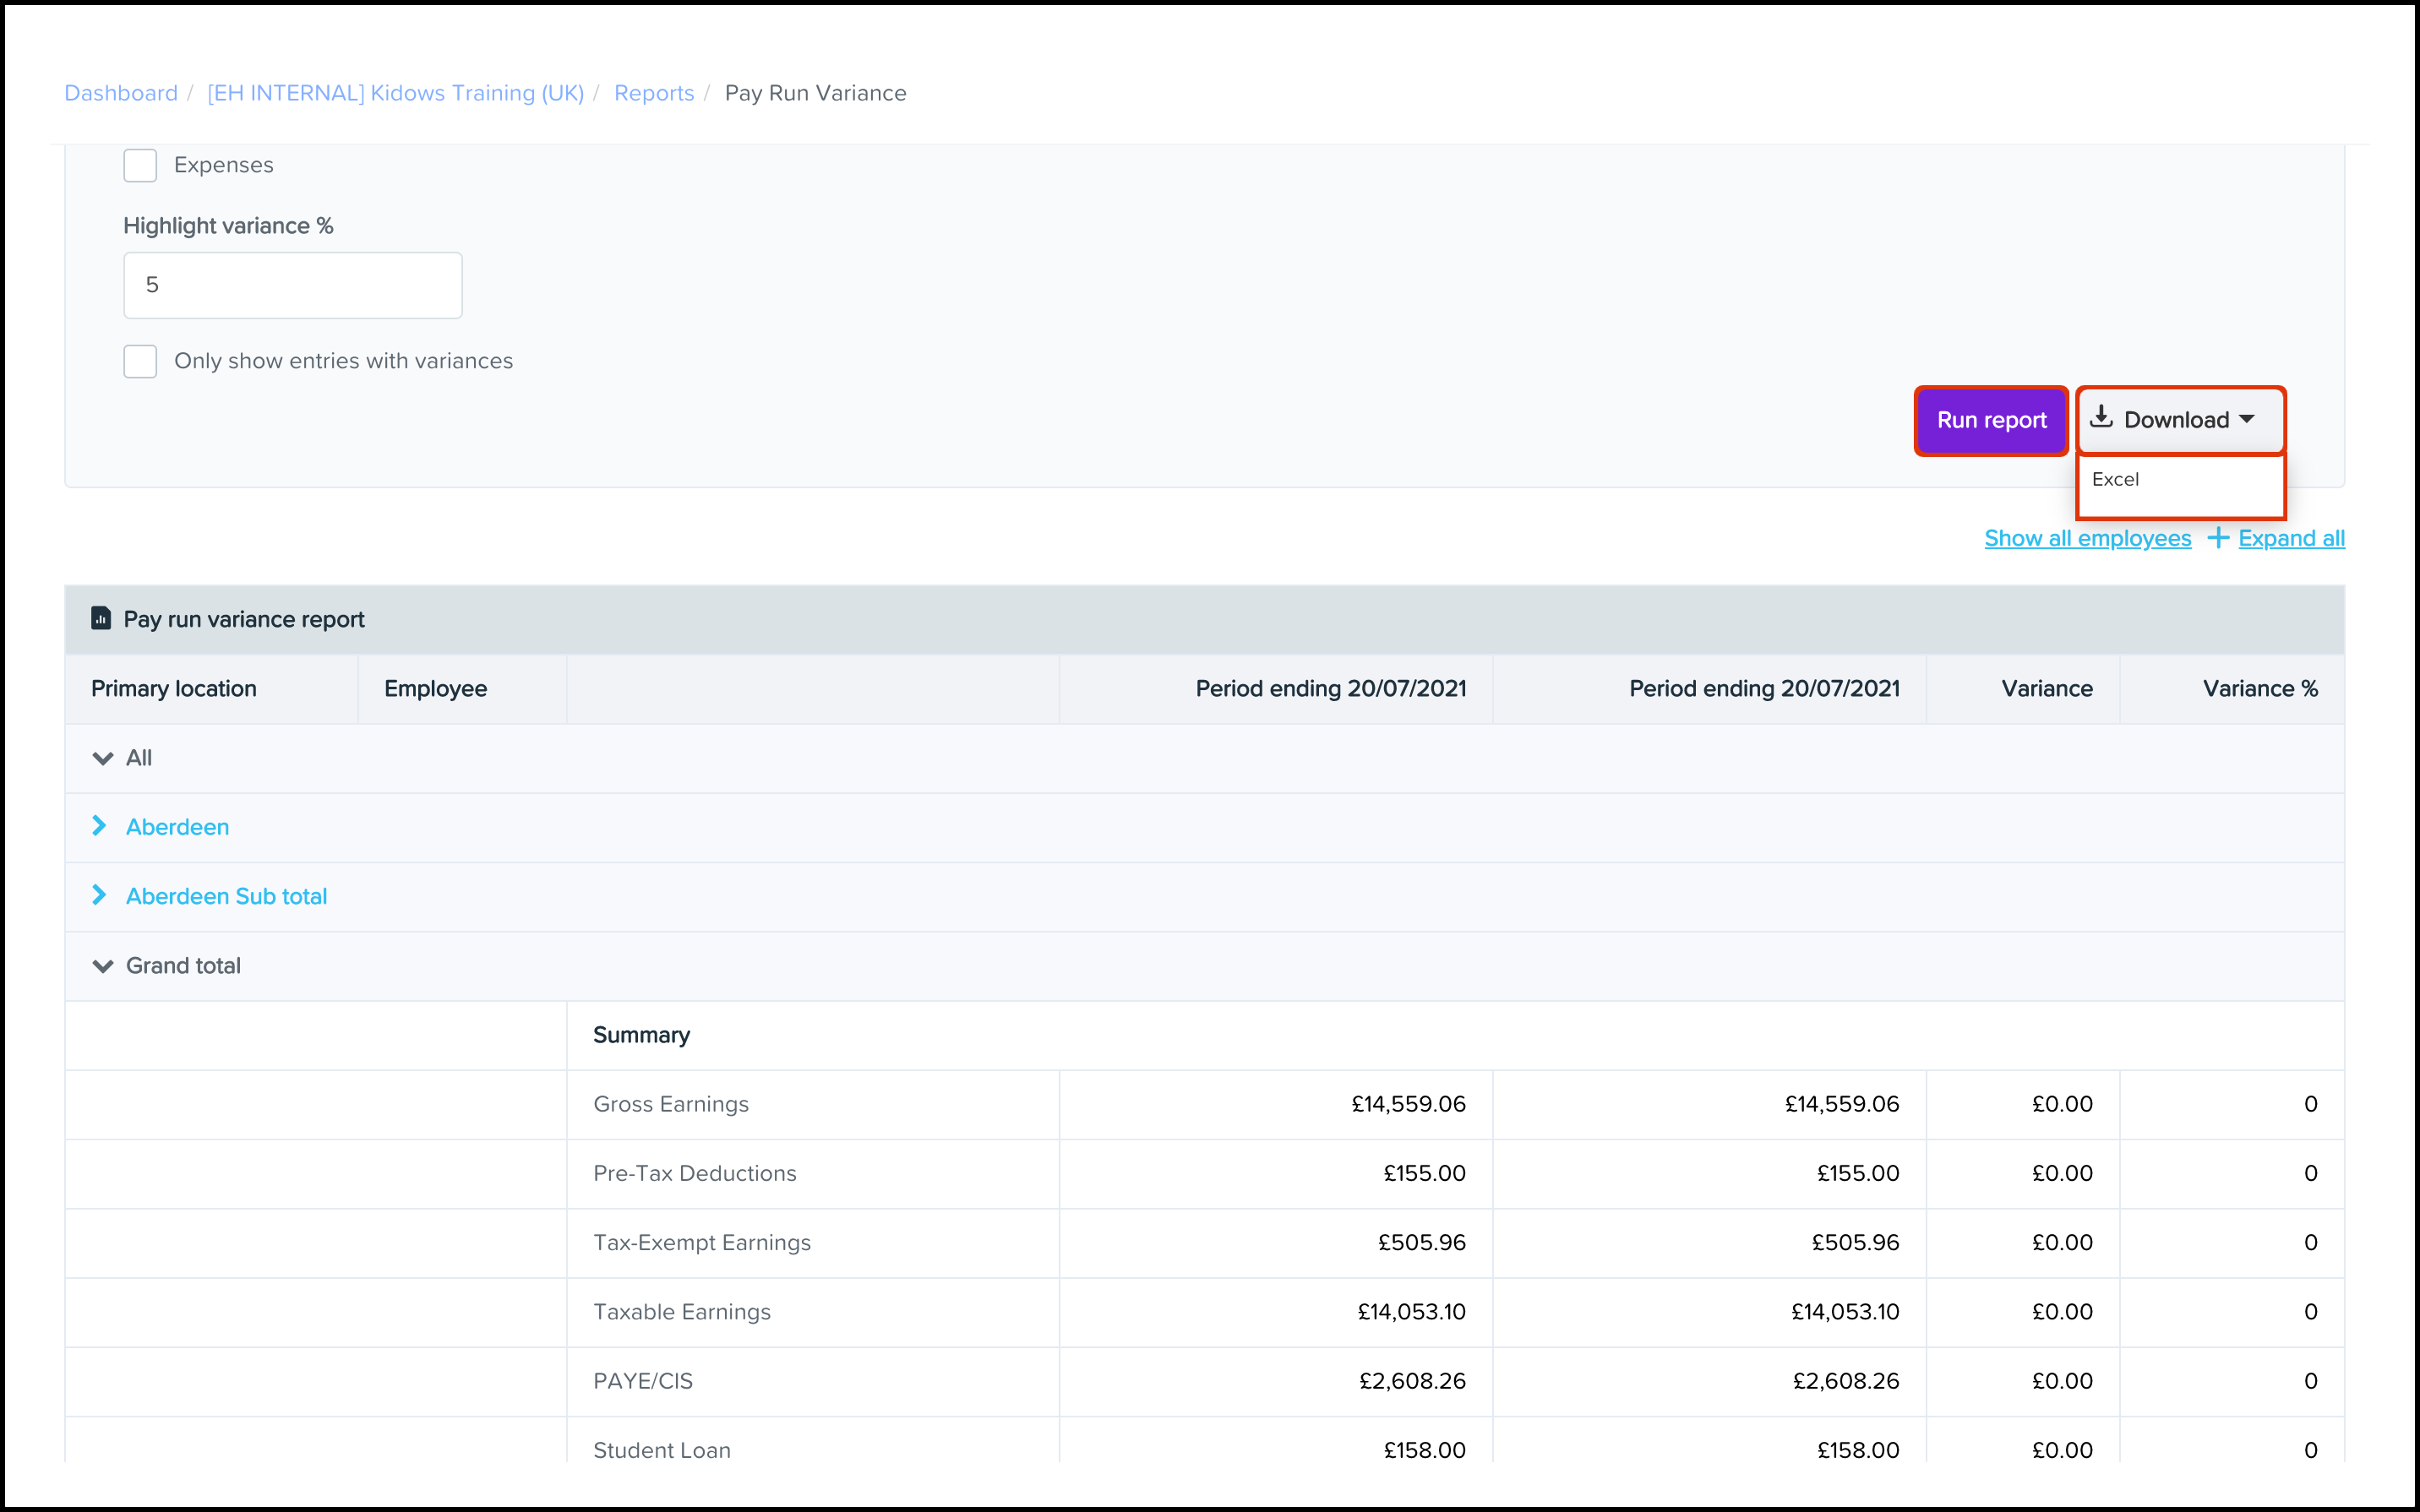Click the Highlight variance % input field
Screen dimensions: 2420x1512
click(x=293, y=285)
